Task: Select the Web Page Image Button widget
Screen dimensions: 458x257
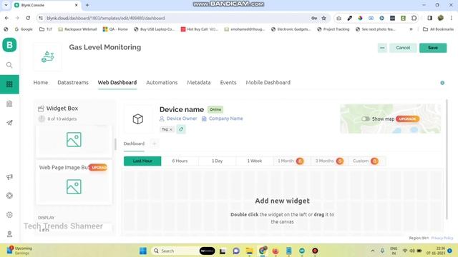Action: tap(74, 182)
